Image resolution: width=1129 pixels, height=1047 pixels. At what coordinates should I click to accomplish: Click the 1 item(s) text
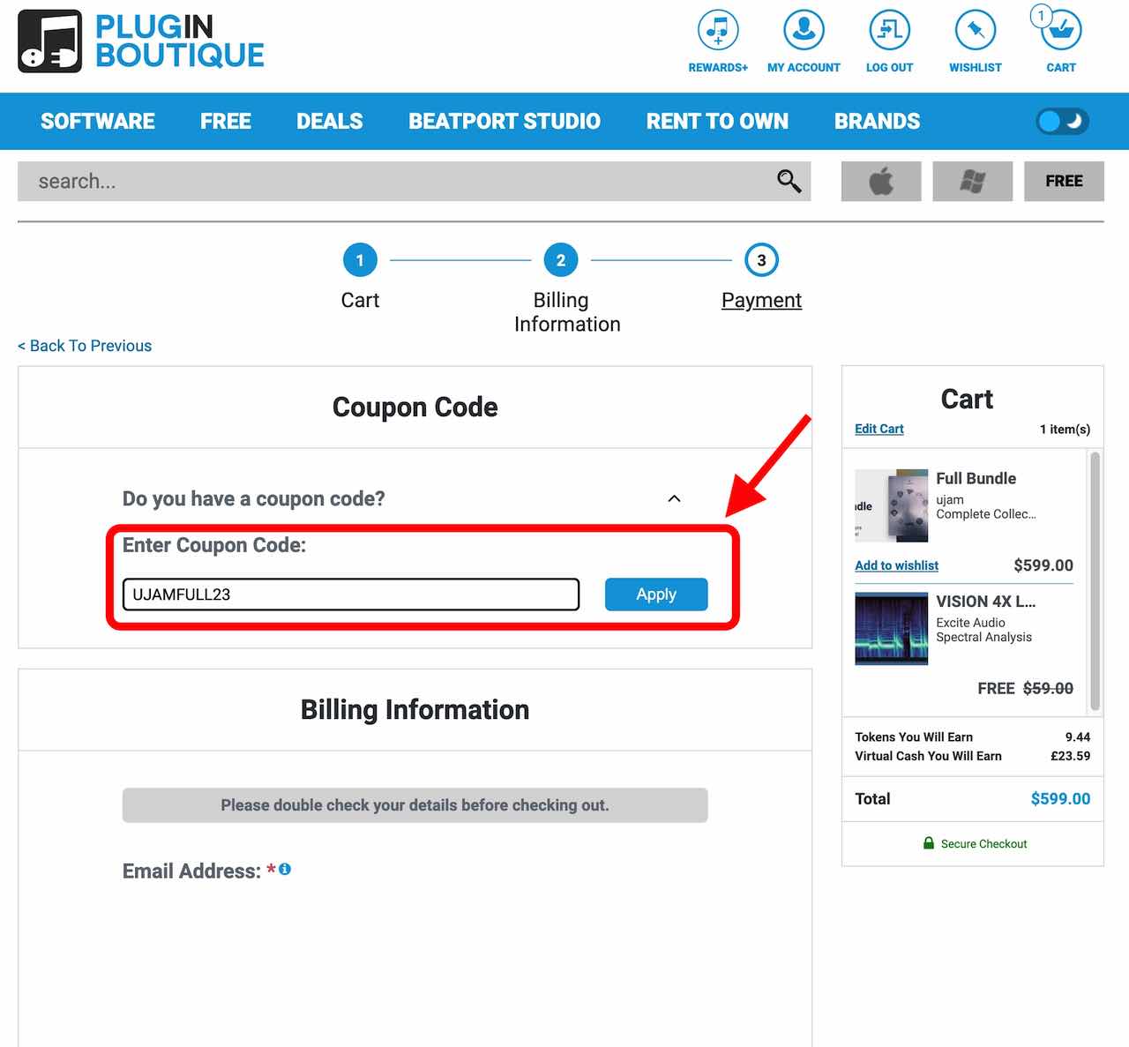[1065, 430]
